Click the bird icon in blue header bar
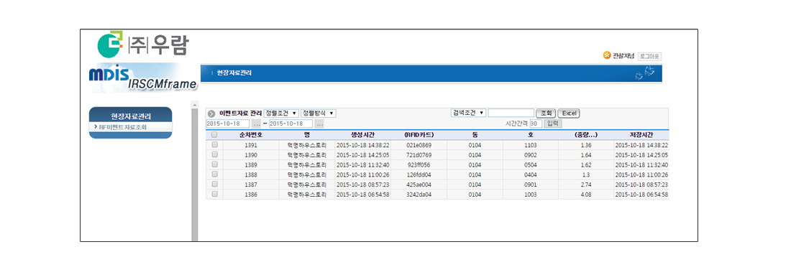 (645, 73)
